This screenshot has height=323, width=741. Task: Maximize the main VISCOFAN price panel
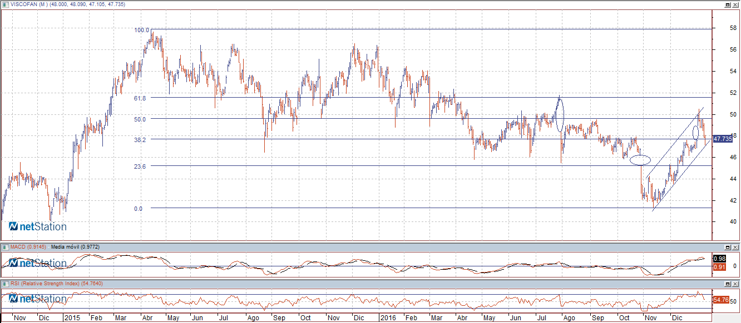(727, 4)
